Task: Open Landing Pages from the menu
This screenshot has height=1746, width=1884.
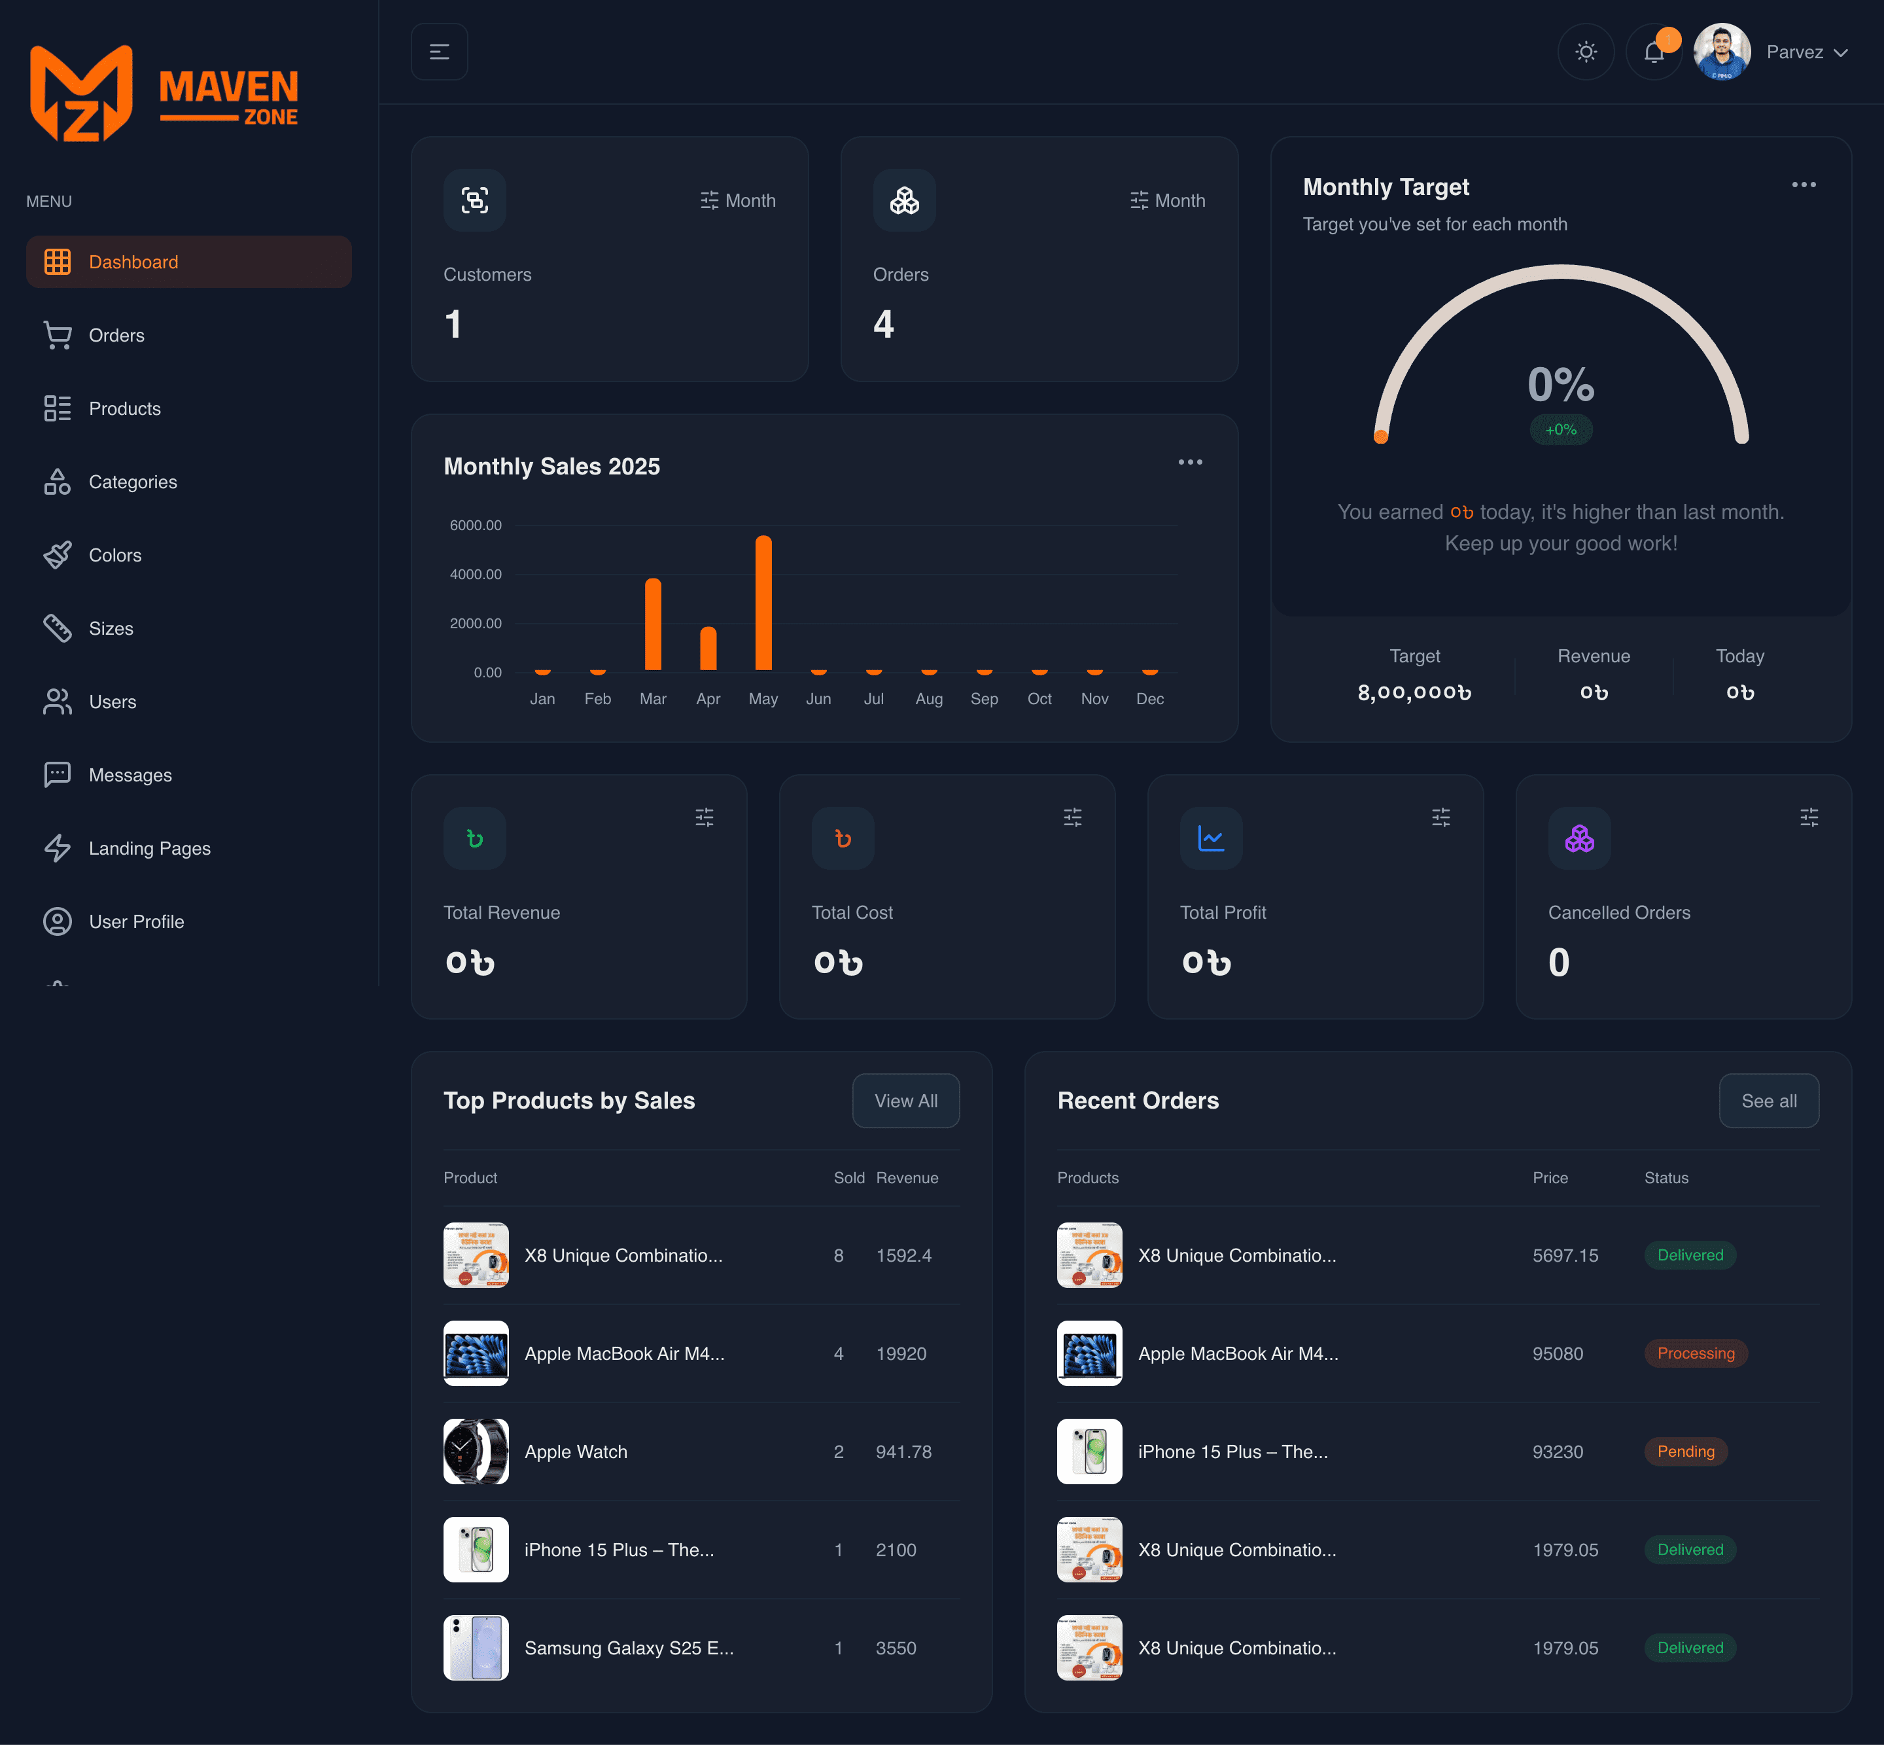Action: (149, 848)
